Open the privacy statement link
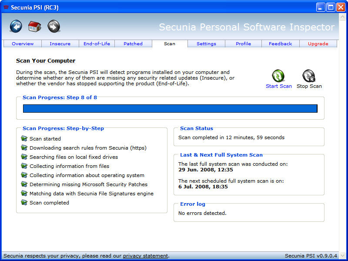The image size is (348, 261). tap(145, 256)
